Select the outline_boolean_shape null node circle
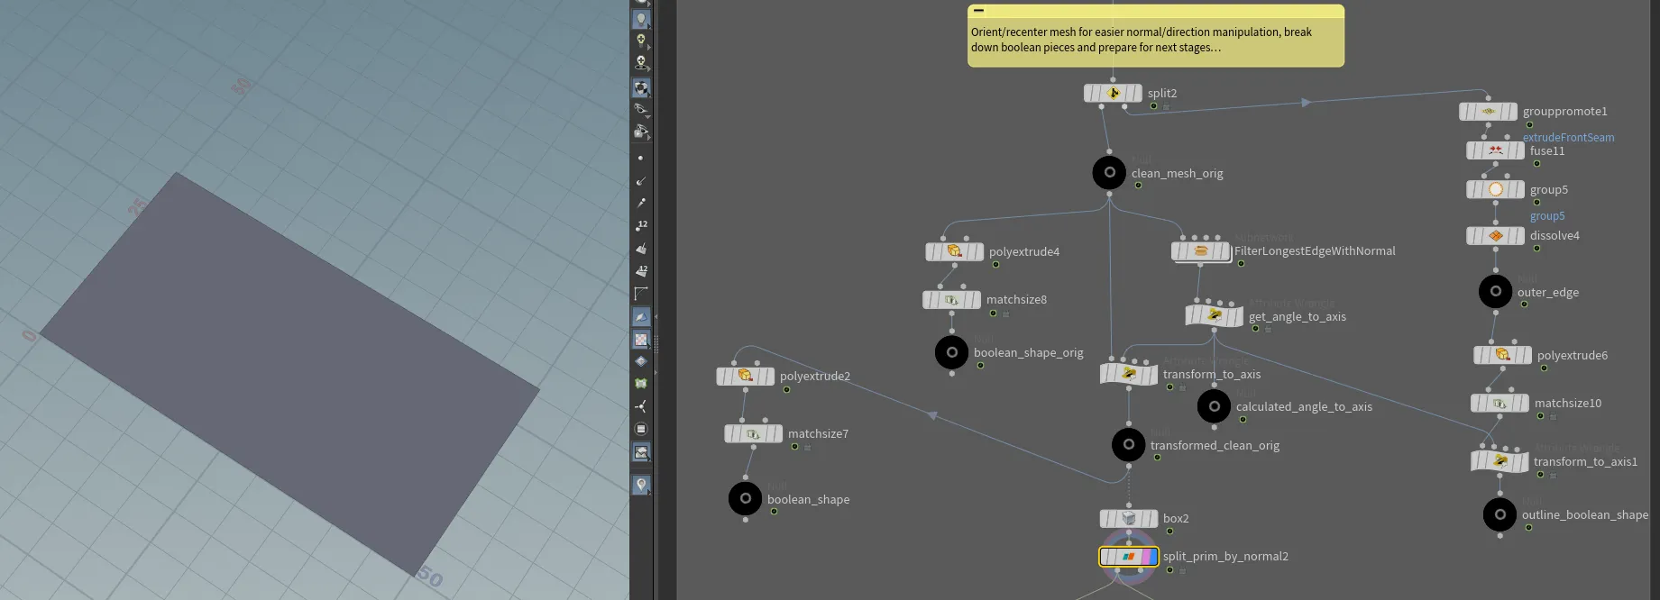 1500,514
